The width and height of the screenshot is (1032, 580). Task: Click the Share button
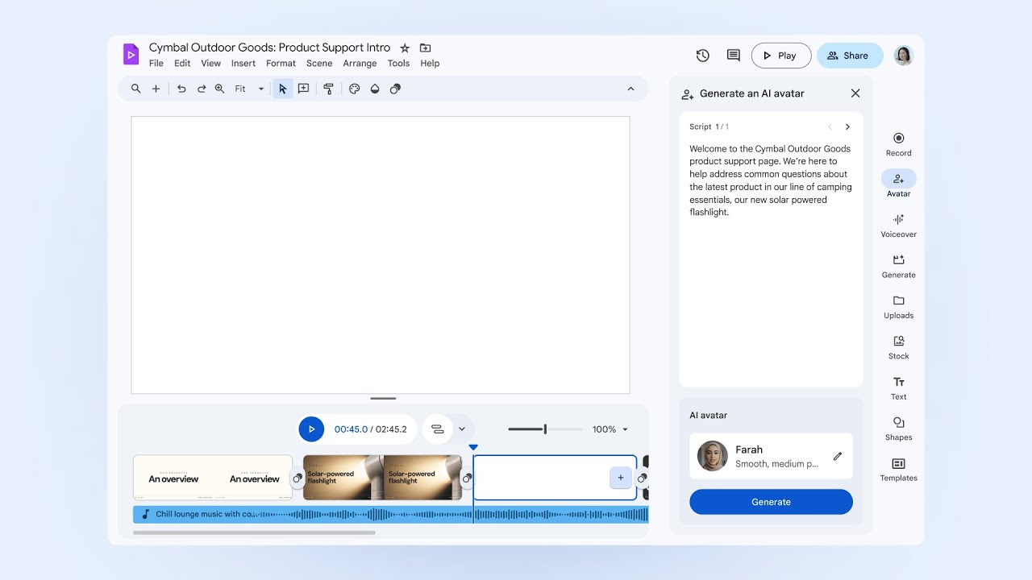[x=850, y=55]
